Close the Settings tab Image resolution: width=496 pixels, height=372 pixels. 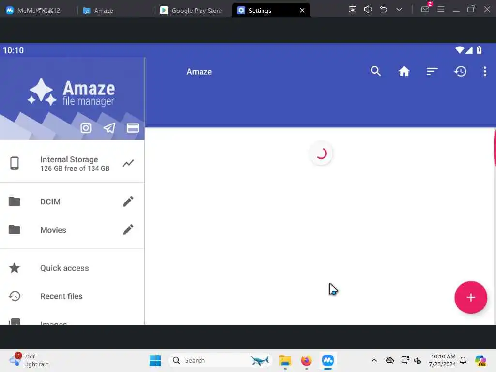coord(302,11)
